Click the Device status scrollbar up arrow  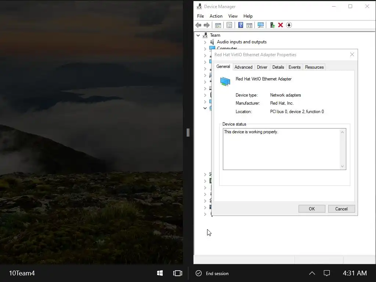coord(343,132)
